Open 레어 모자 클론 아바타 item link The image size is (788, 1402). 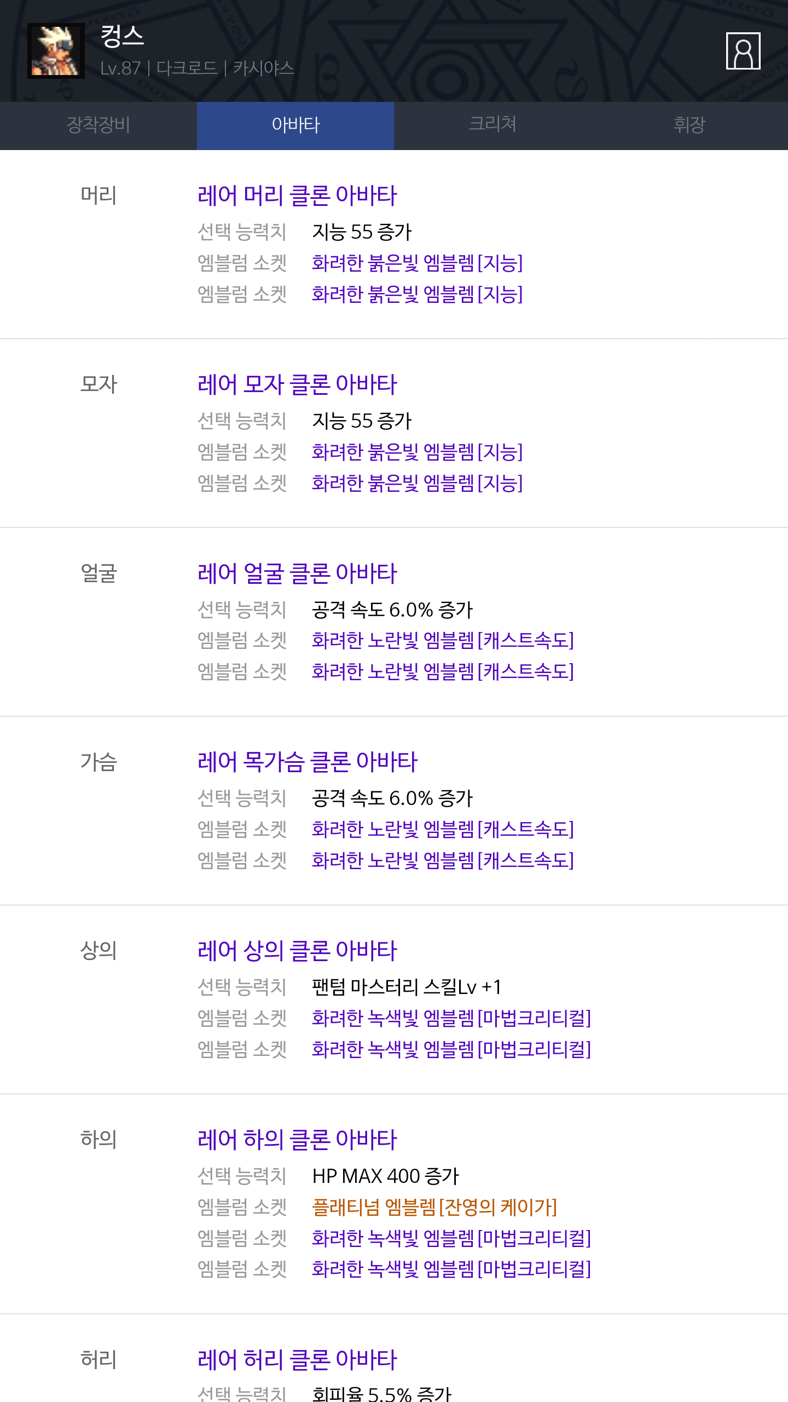[x=297, y=384]
